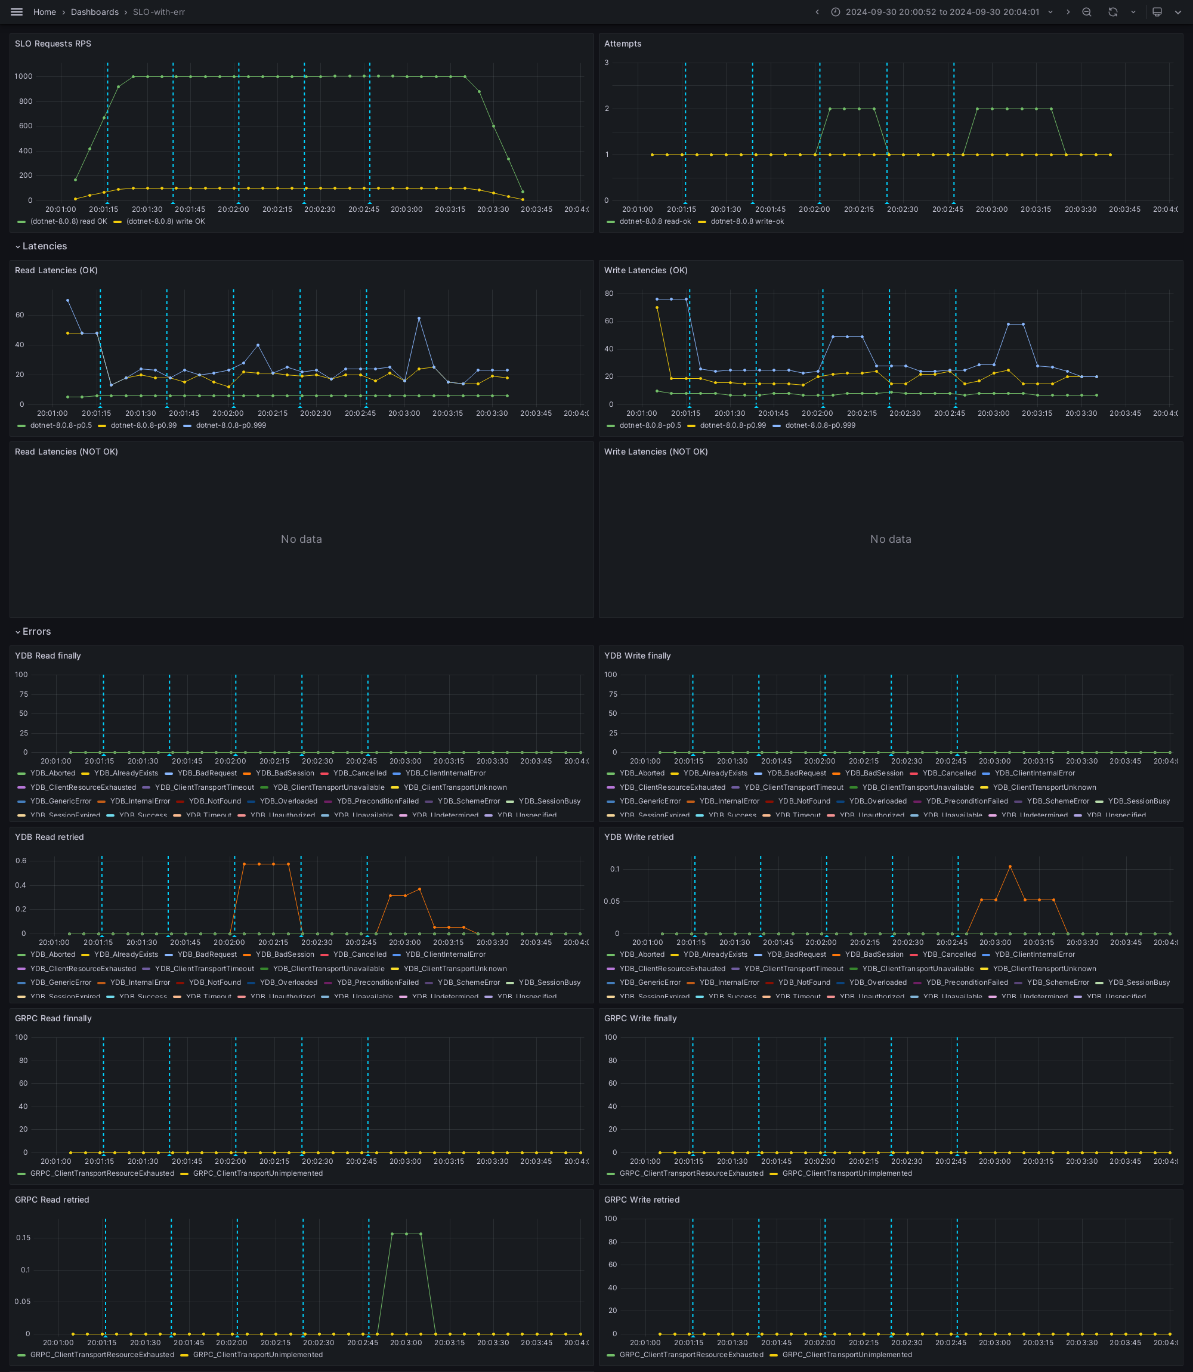Shift the time range backward with left arrow
This screenshot has height=1372, width=1193.
pyautogui.click(x=817, y=12)
